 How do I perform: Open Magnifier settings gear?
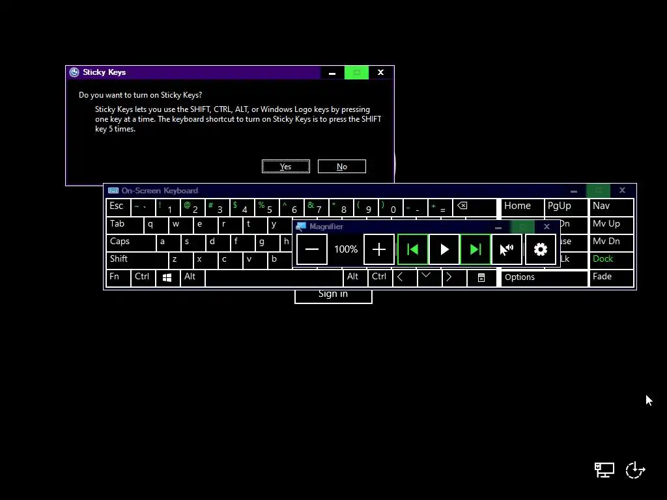pyautogui.click(x=540, y=249)
